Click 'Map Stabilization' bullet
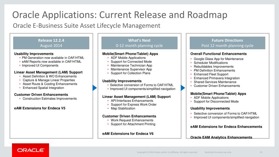 pyautogui.click(x=123, y=108)
